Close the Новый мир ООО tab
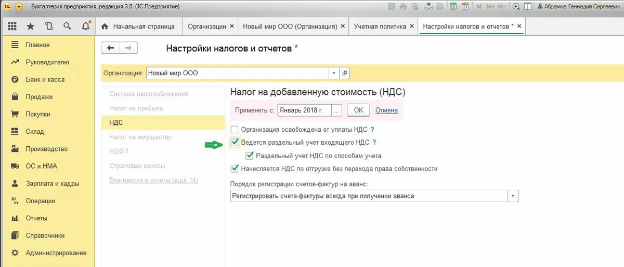 tap(342, 26)
